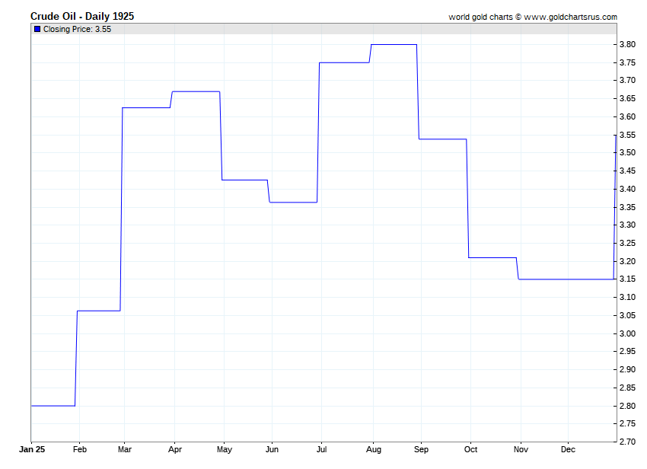Screen dimensions: 647x469
Task: Click the 'Closing Price: 3.55' legend text
Action: 77,29
